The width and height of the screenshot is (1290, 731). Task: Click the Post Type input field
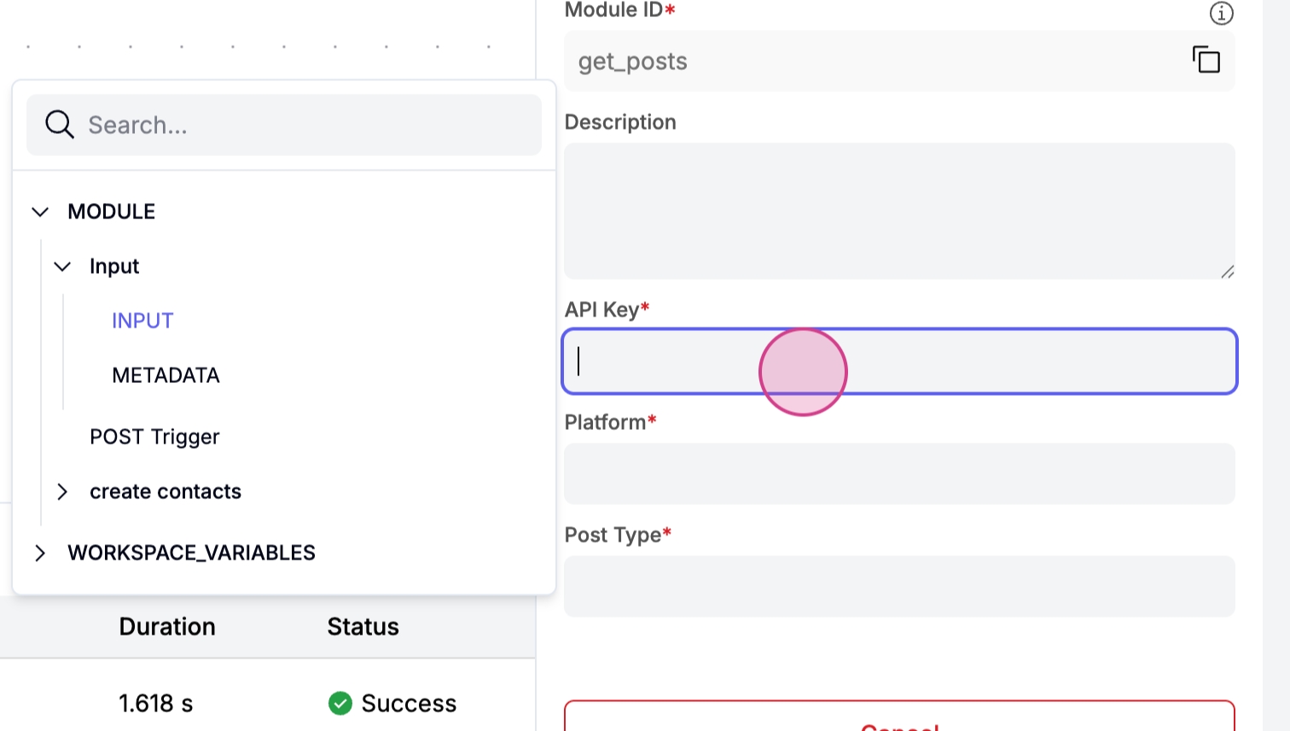898,586
